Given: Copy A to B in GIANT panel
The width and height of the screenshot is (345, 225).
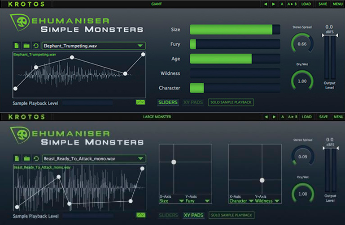Looking at the screenshot, I should click(292, 4).
